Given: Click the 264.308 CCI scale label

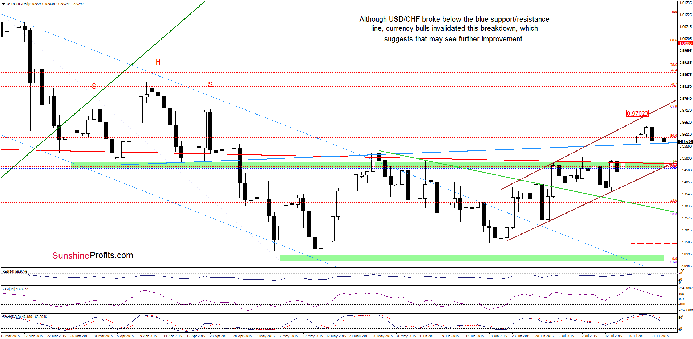Looking at the screenshot, I should pos(686,288).
